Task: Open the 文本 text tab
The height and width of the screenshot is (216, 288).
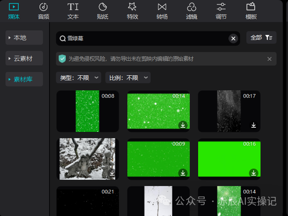Action: click(73, 11)
